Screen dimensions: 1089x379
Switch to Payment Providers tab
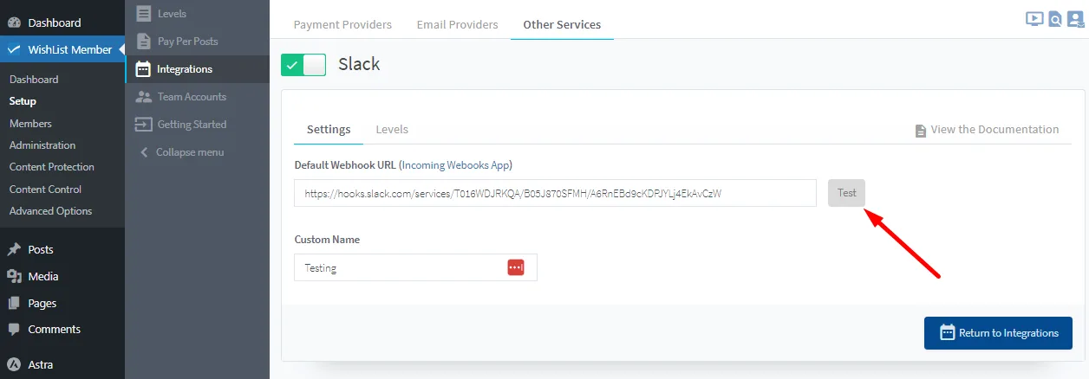point(342,24)
